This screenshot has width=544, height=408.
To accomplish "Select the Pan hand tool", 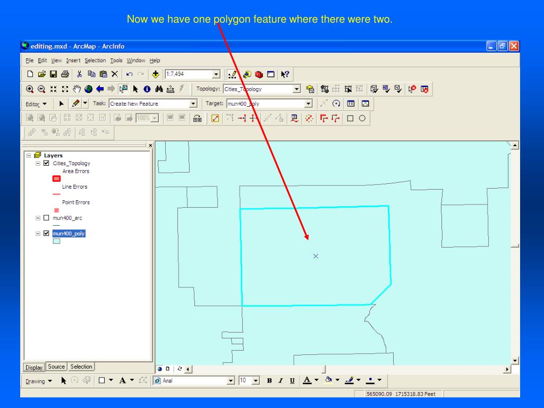I will click(76, 89).
